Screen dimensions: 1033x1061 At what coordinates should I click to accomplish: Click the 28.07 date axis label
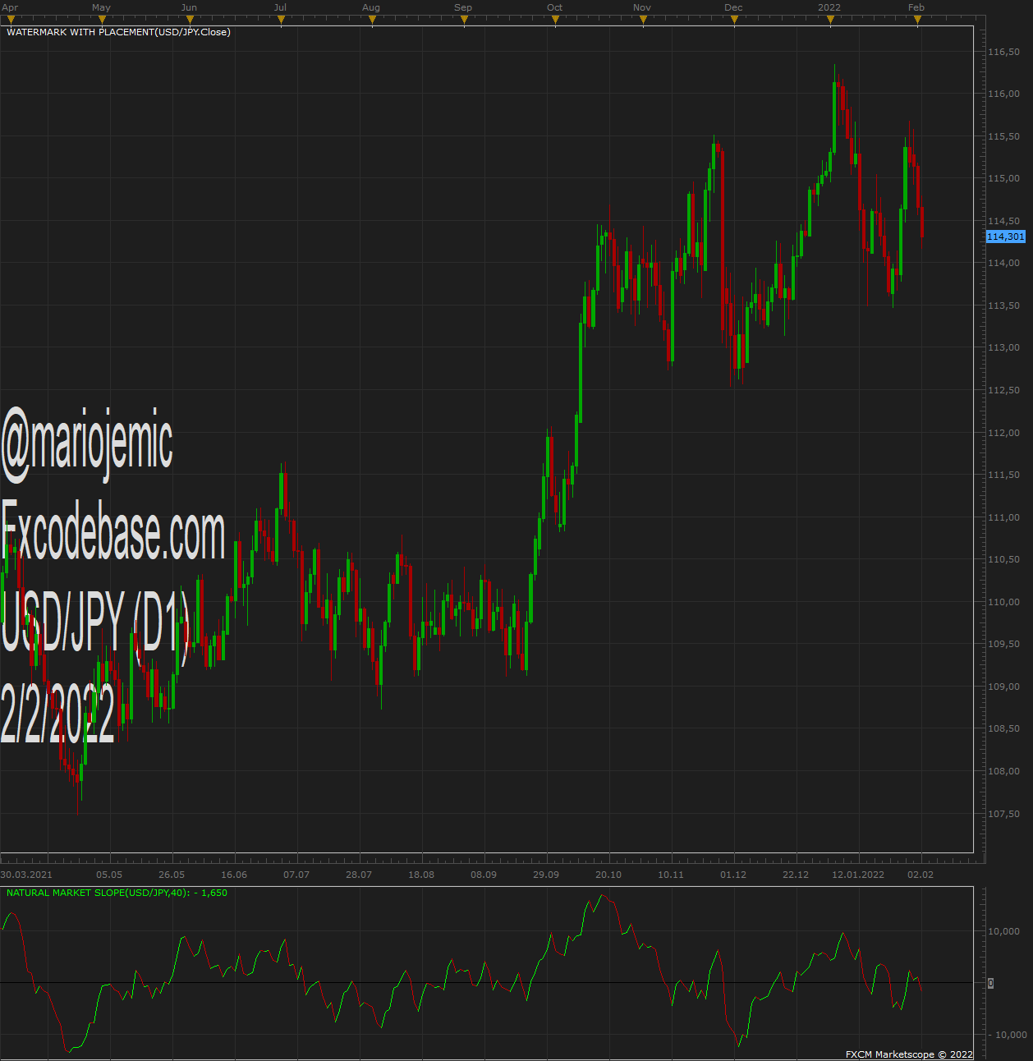point(359,875)
